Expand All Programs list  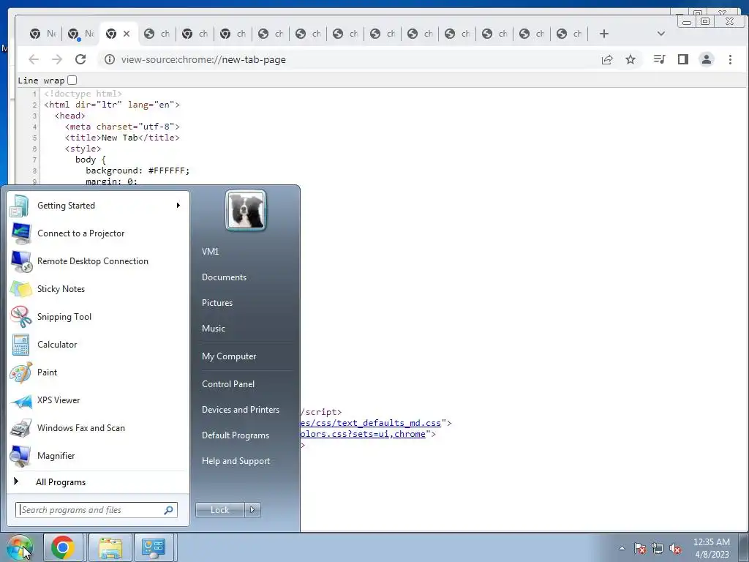click(98, 482)
